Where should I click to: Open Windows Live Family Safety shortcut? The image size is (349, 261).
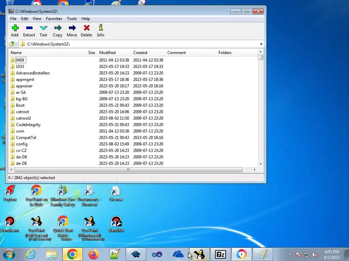coord(63,195)
